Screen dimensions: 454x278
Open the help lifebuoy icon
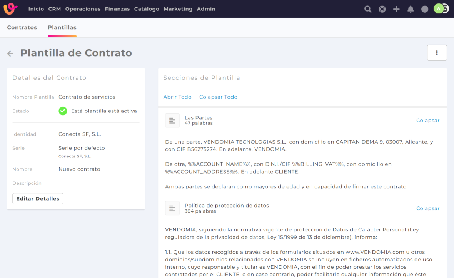[x=382, y=9]
